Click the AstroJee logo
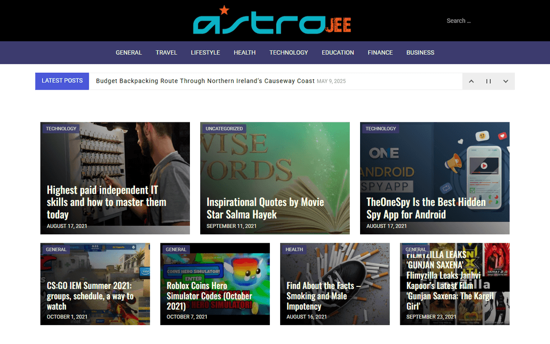Screen dimensions: 550x344 pos(272,20)
